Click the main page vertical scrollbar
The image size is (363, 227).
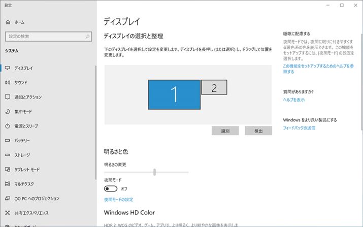tap(362, 82)
